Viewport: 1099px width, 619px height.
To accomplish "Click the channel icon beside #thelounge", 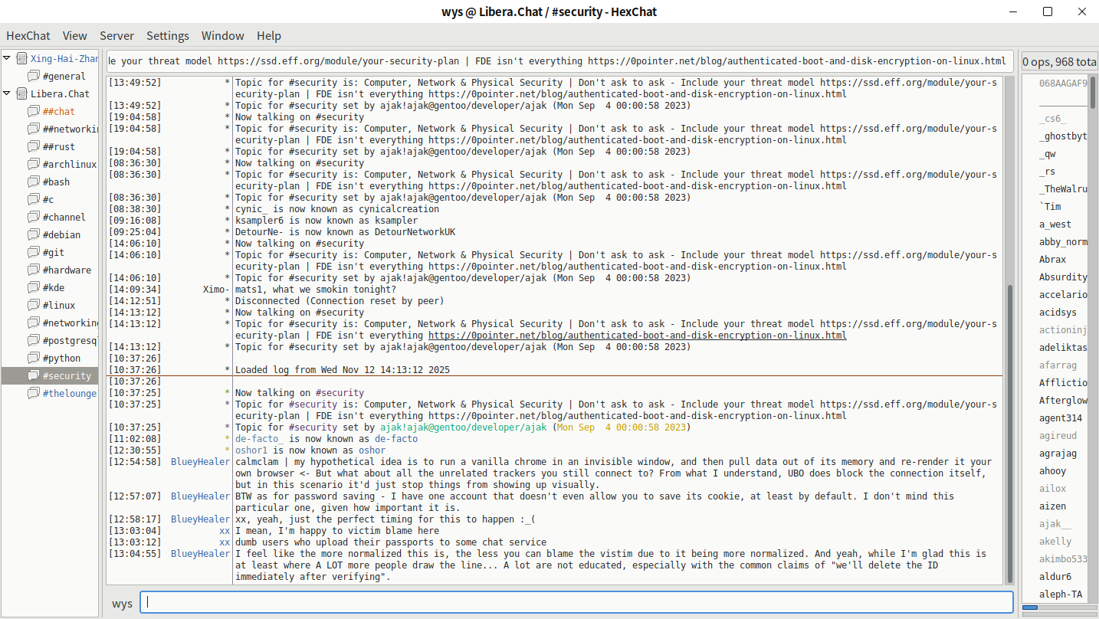I will 33,394.
